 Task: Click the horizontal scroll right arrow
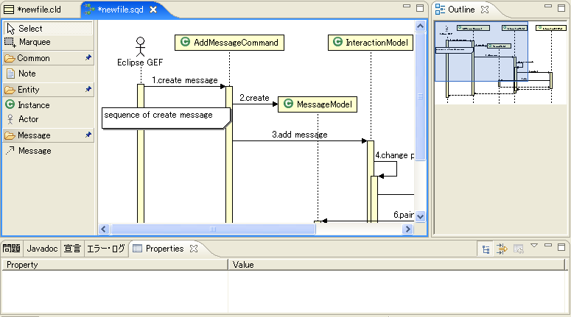pyautogui.click(x=408, y=229)
